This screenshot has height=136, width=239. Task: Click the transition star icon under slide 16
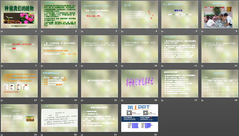(122, 100)
